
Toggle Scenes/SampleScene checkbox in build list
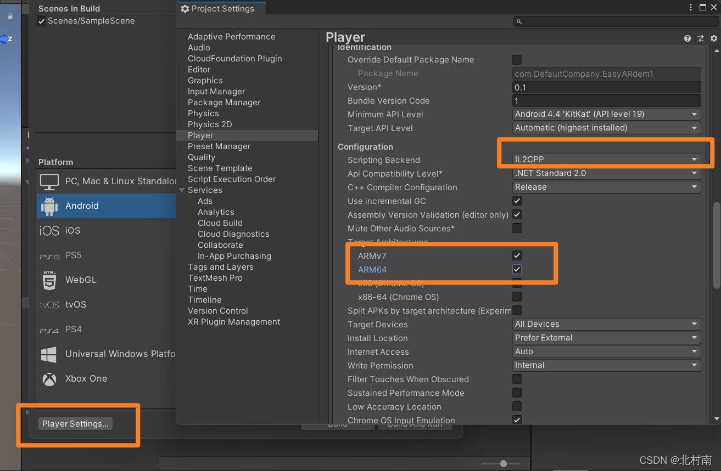tap(42, 21)
